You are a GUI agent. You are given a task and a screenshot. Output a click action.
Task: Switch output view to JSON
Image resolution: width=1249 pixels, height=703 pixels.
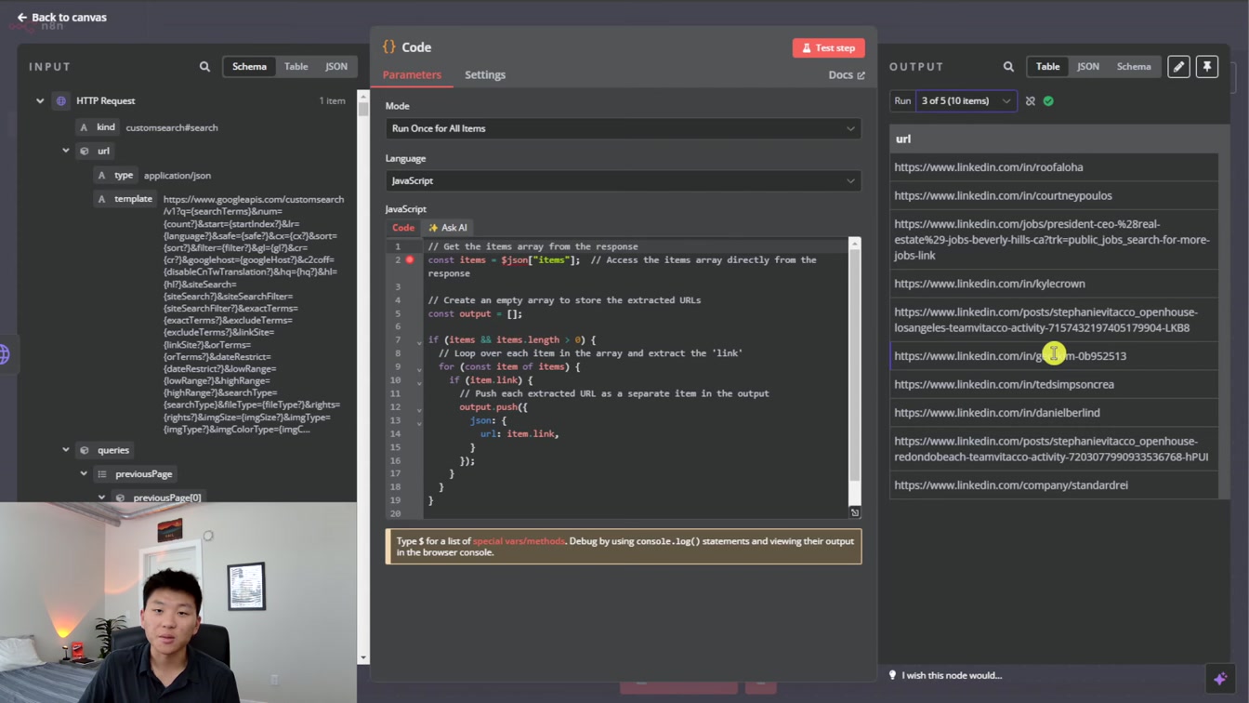click(1088, 67)
